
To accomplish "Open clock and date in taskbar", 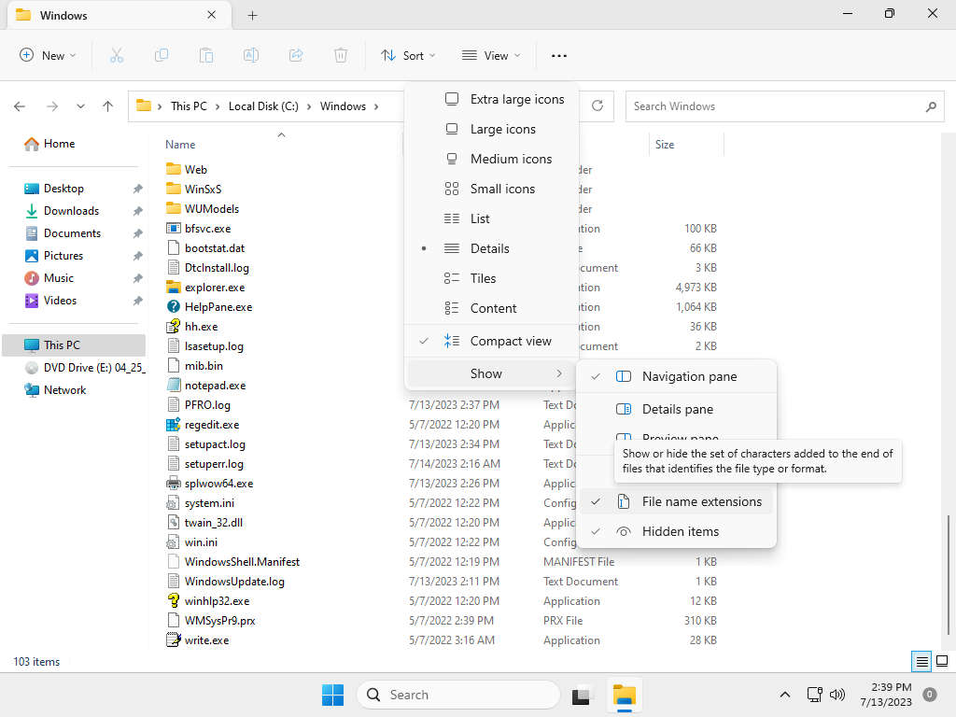I will (886, 695).
